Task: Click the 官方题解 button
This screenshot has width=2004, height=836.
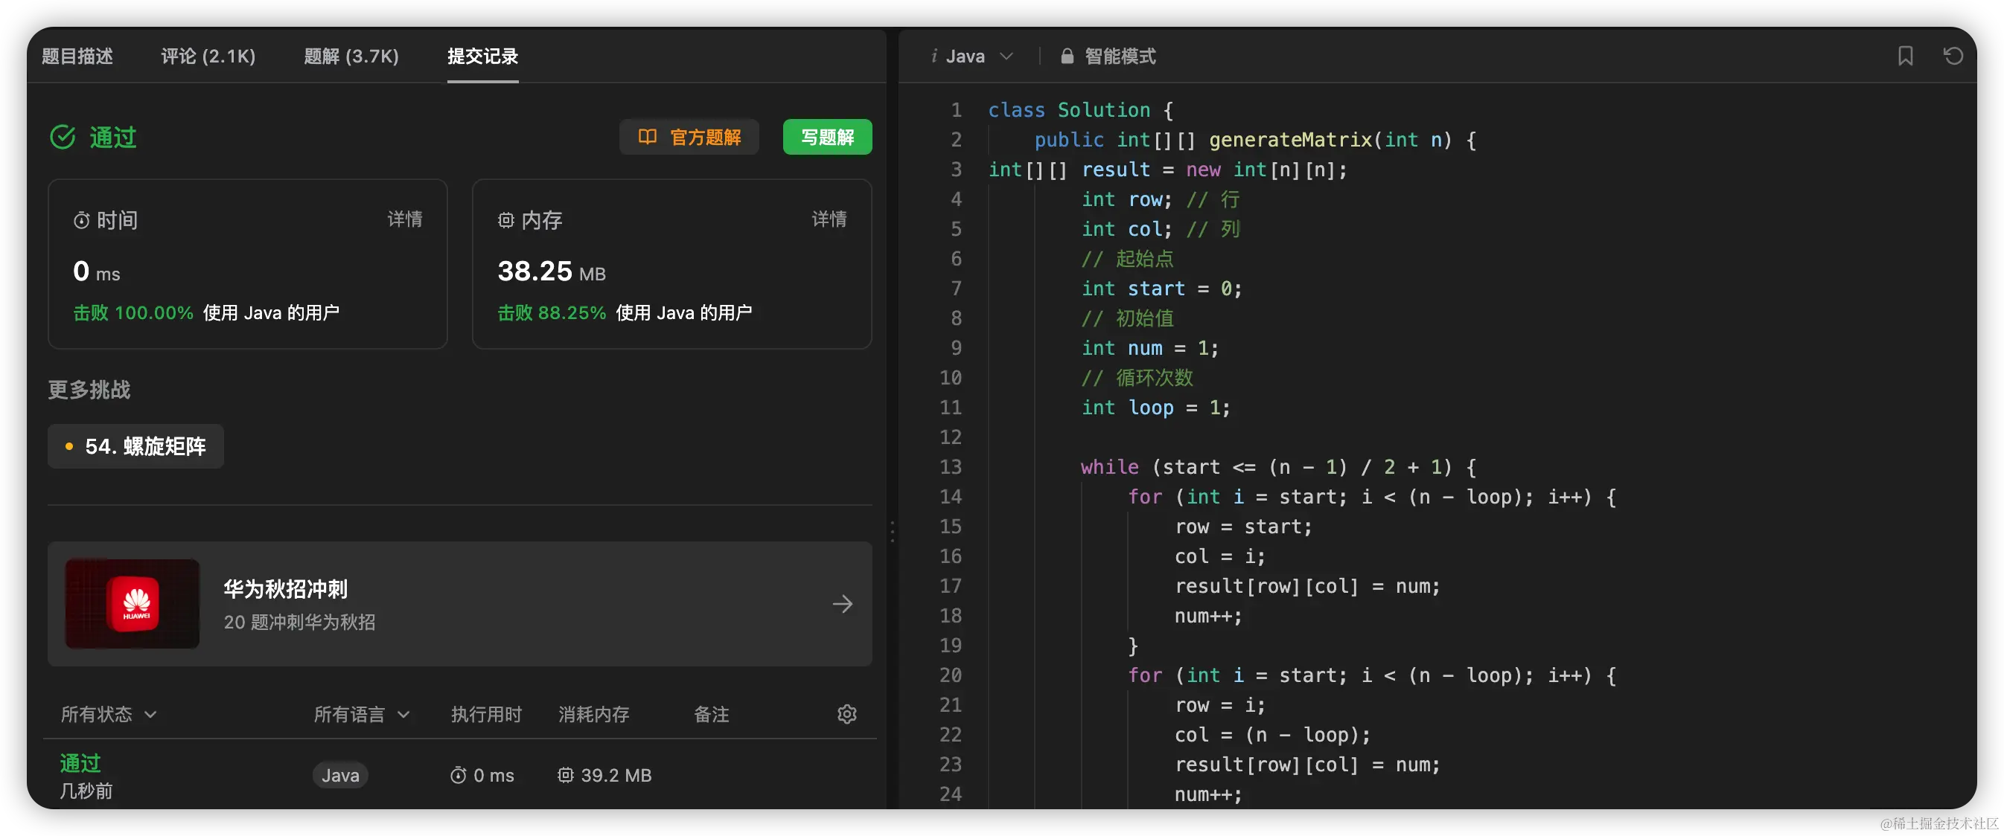Action: coord(689,138)
